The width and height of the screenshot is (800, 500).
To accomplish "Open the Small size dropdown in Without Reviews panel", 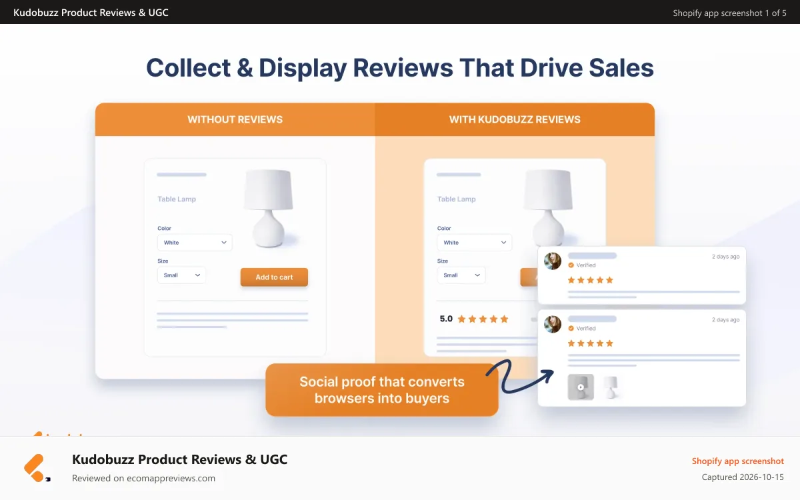I will (x=181, y=275).
